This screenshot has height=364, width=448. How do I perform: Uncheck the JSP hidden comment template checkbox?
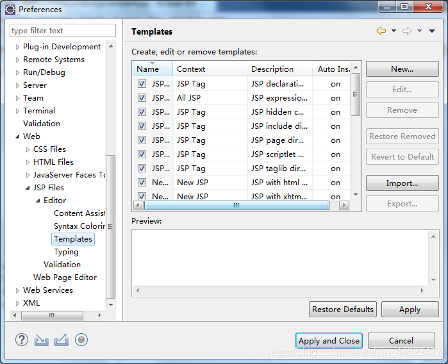142,112
